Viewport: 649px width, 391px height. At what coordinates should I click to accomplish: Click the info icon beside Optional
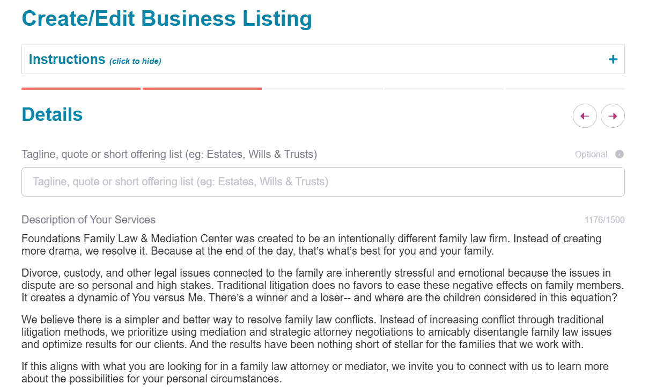click(619, 154)
